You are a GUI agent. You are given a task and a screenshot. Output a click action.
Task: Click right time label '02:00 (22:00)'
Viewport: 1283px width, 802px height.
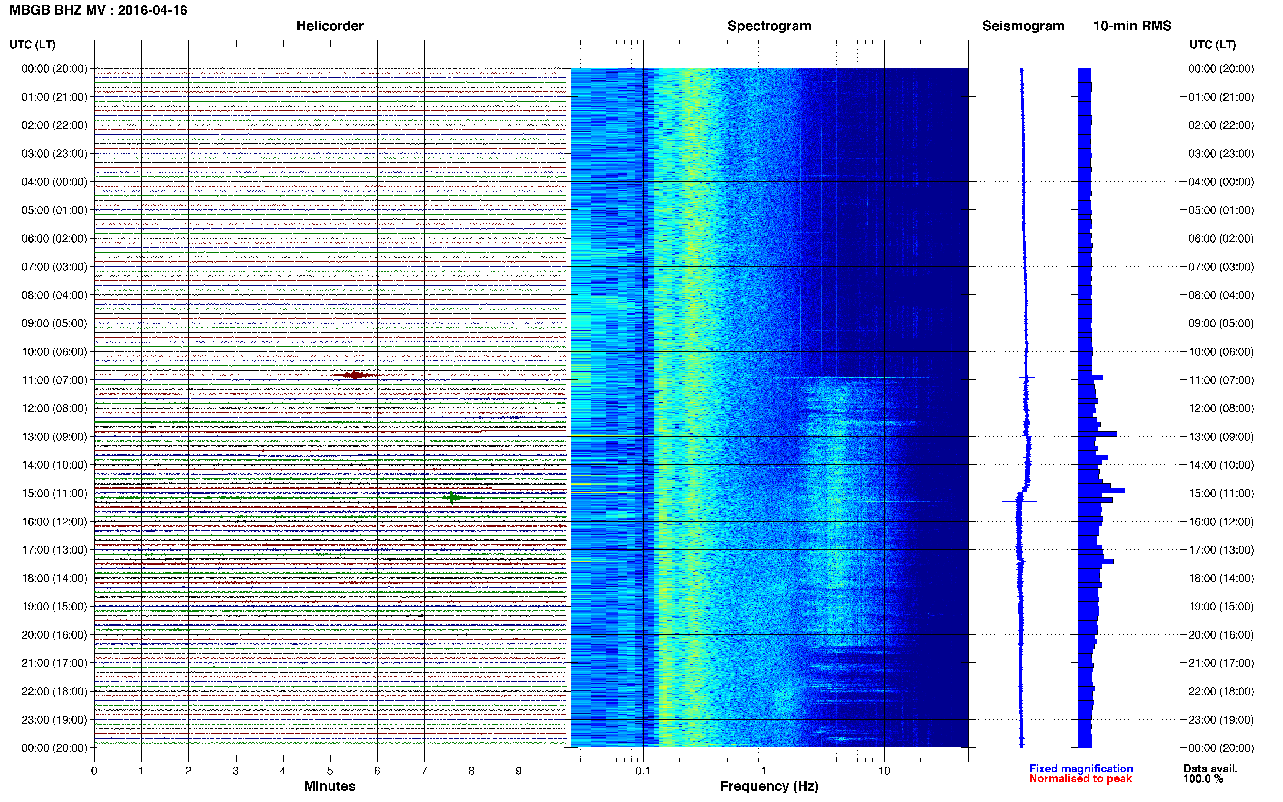[1221, 125]
